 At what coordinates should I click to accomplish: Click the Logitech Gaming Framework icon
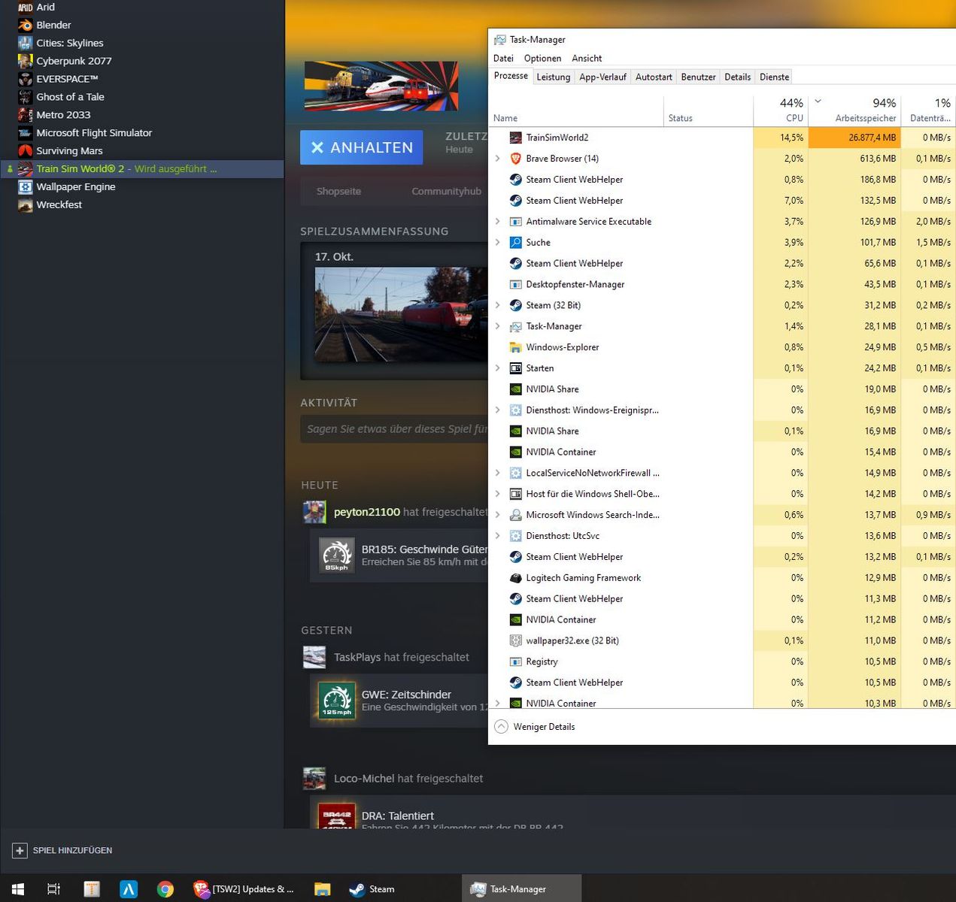coord(515,578)
